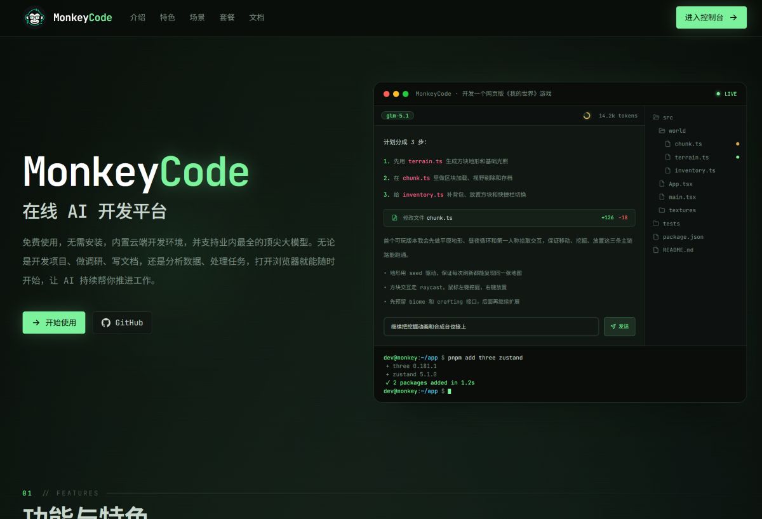Click the LIVE status indicator
The image size is (762, 519).
(726, 94)
